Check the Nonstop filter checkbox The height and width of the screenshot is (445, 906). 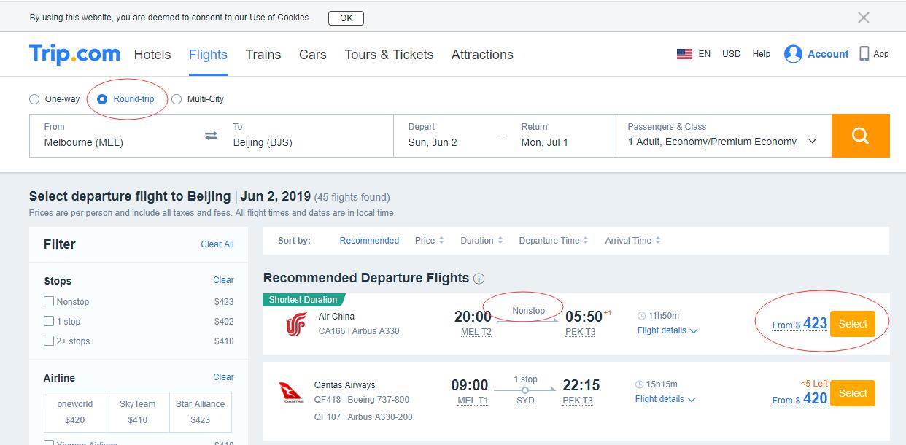(x=49, y=301)
